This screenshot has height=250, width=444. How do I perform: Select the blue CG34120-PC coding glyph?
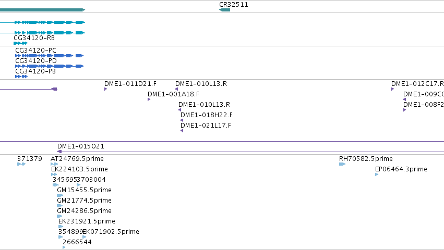49,56
